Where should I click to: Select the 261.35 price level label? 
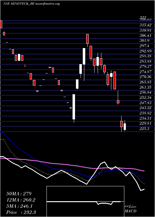(145, 87)
